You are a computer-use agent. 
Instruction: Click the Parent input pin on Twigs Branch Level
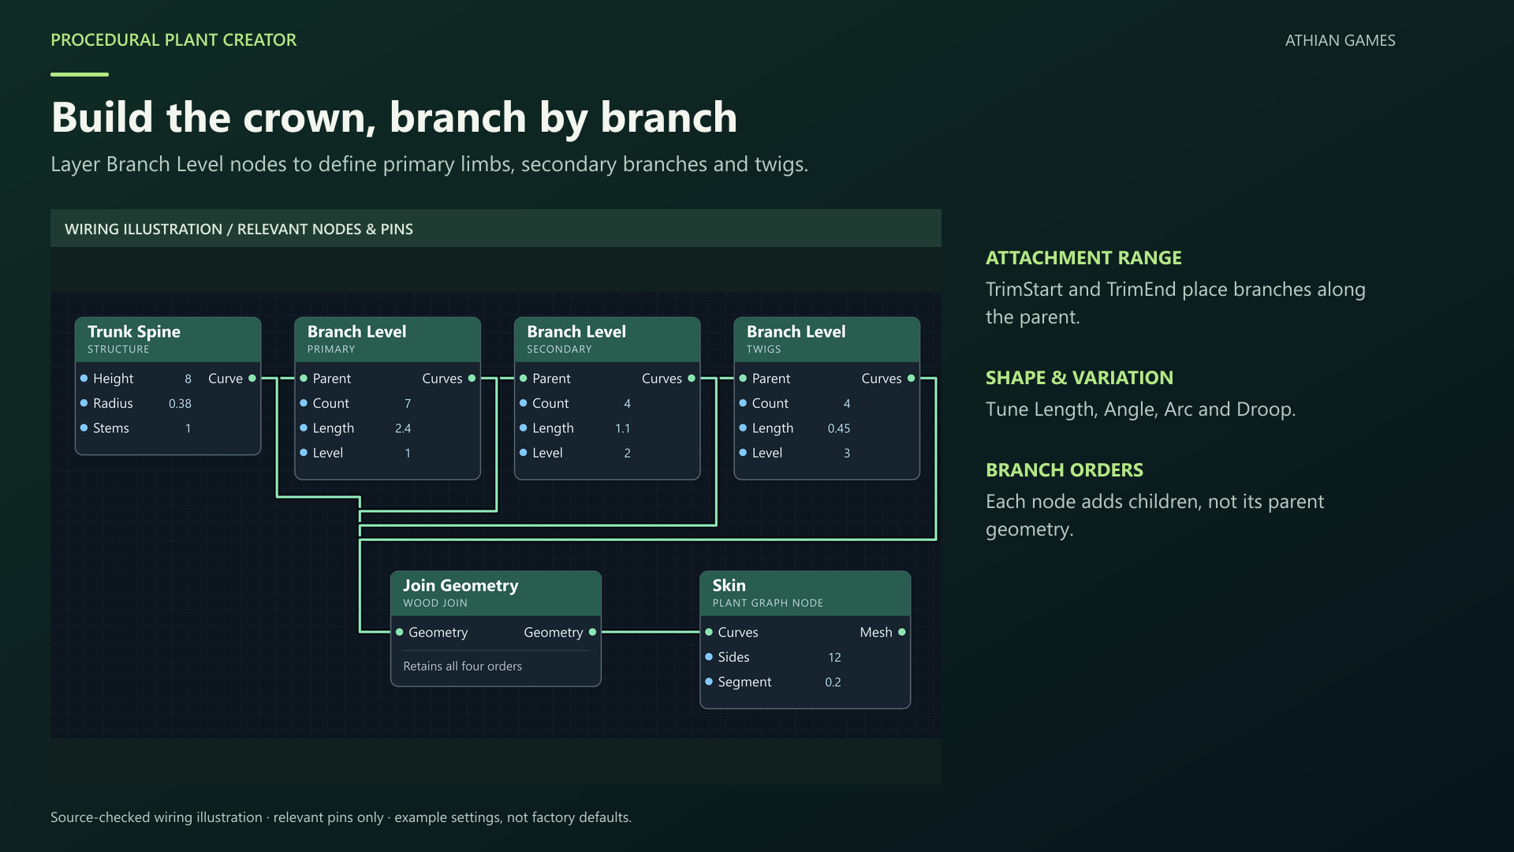(x=743, y=379)
